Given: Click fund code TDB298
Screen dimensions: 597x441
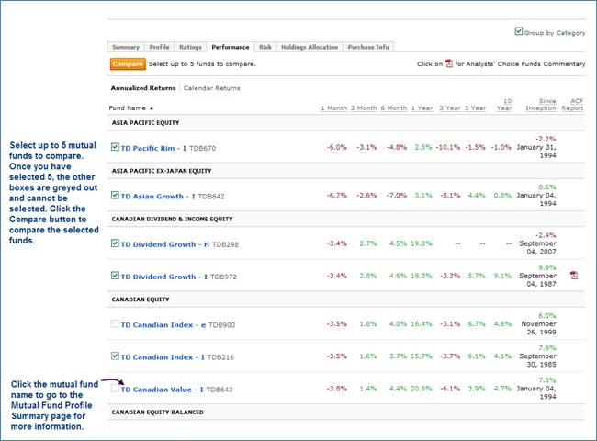Looking at the screenshot, I should tap(225, 244).
